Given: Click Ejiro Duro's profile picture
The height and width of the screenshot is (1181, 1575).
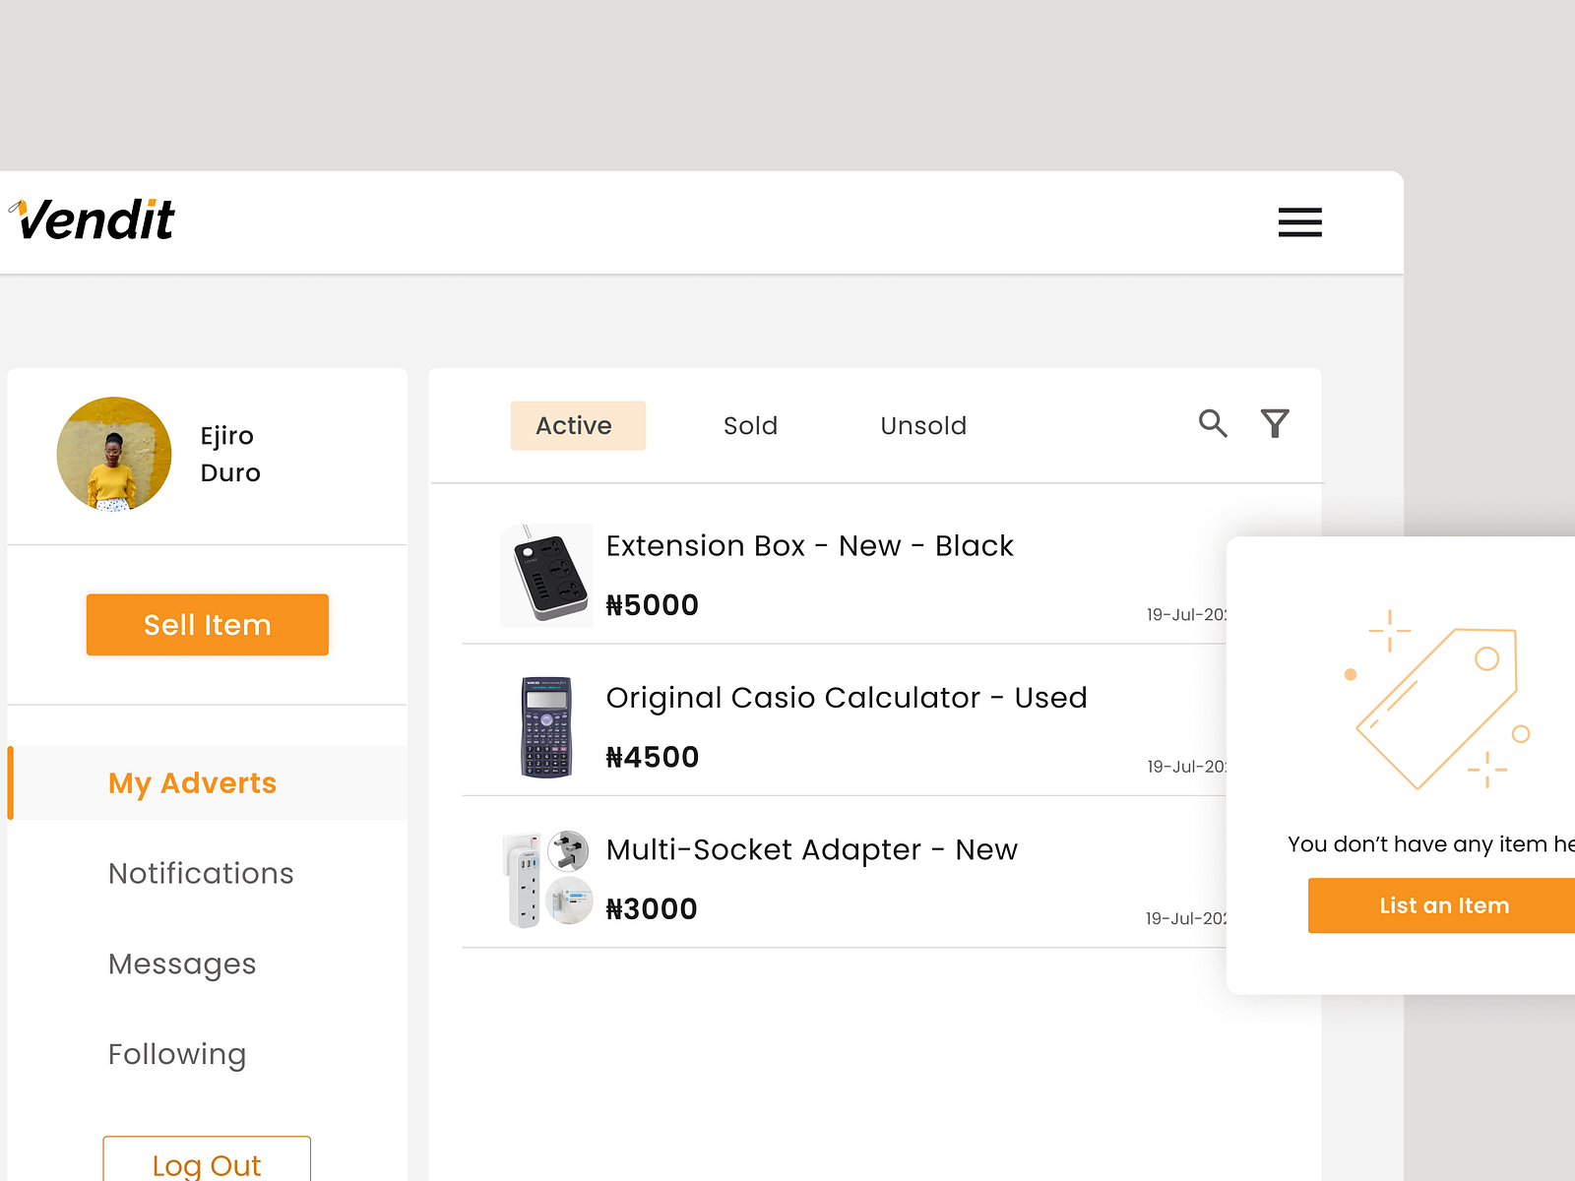Looking at the screenshot, I should click(114, 454).
